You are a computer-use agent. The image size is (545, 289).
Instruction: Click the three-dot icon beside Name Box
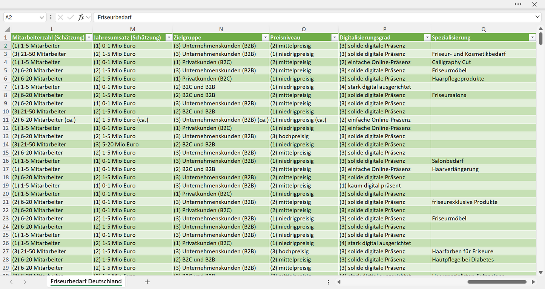(x=51, y=17)
